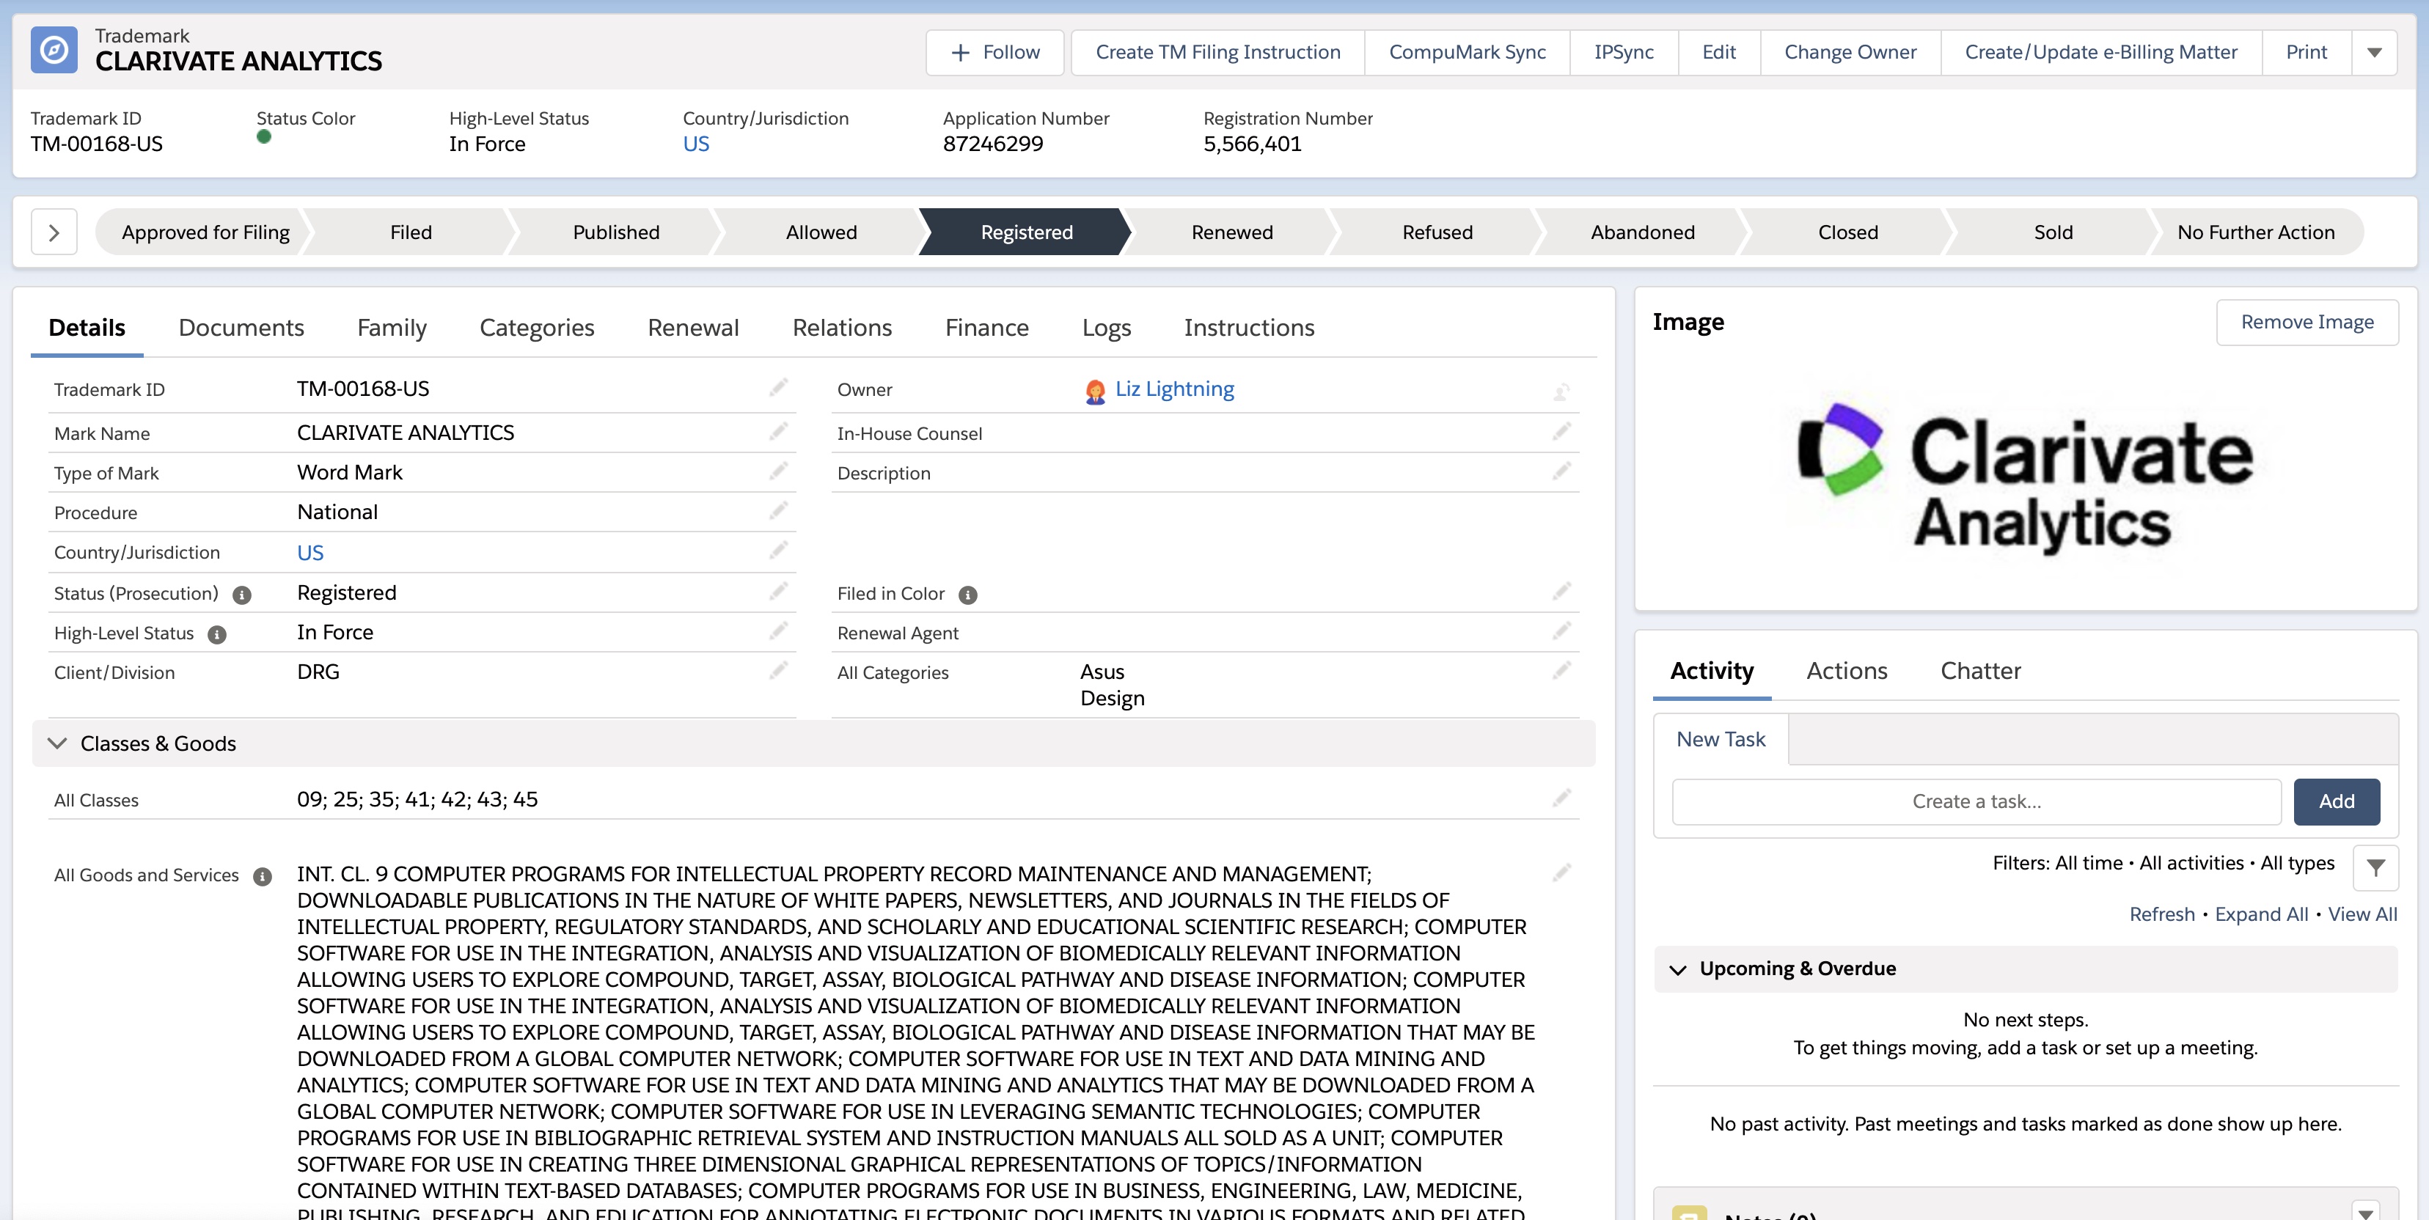Open the activity filter icon
The width and height of the screenshot is (2429, 1220).
tap(2376, 867)
